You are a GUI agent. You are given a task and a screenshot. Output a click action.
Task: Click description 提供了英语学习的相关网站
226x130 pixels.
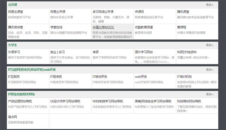[25, 58]
